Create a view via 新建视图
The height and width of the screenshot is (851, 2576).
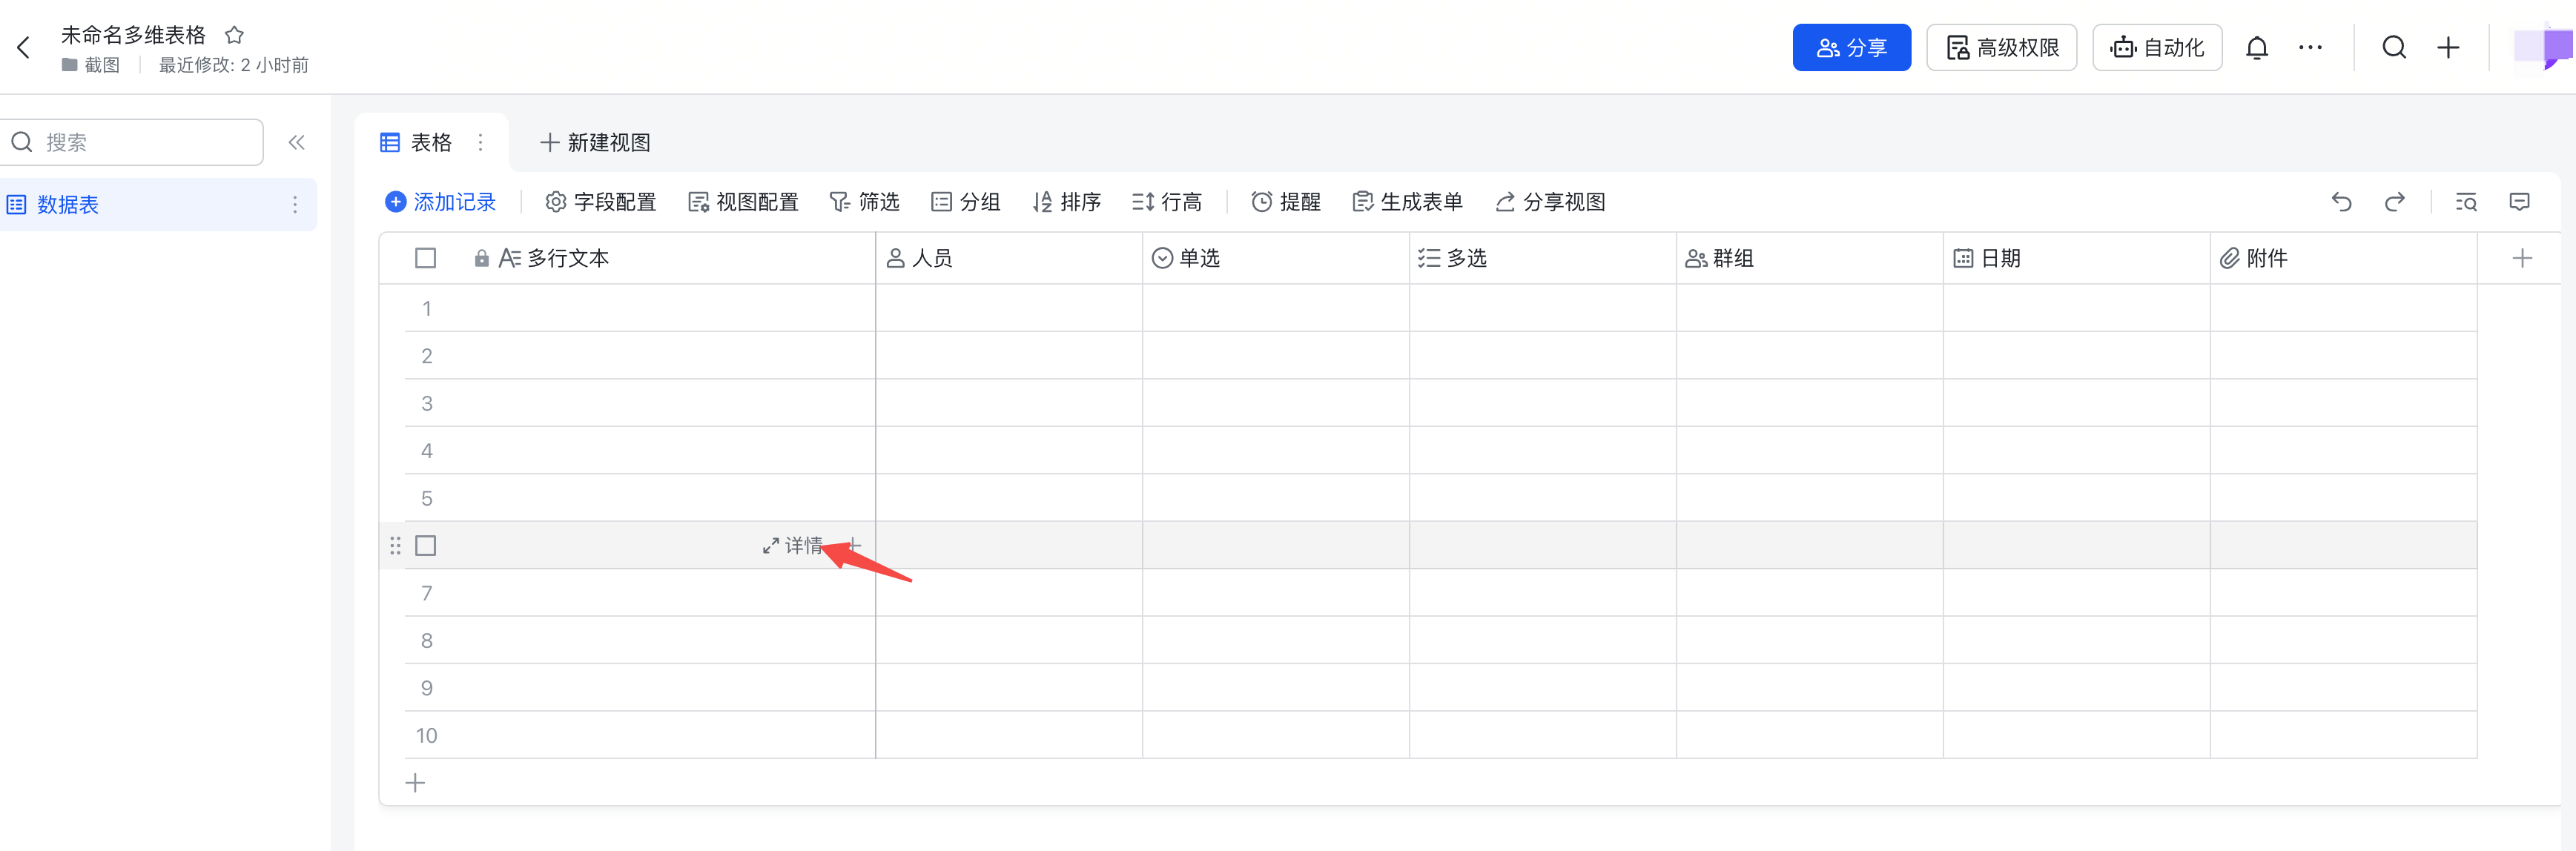pos(594,142)
